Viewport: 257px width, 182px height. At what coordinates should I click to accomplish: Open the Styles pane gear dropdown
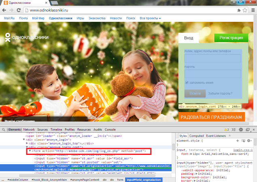(x=249, y=141)
